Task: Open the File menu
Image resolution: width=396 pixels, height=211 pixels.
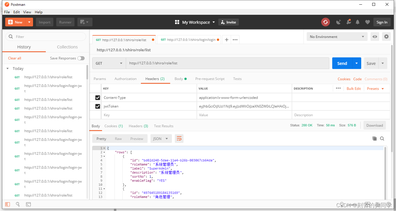Action: click(x=7, y=12)
